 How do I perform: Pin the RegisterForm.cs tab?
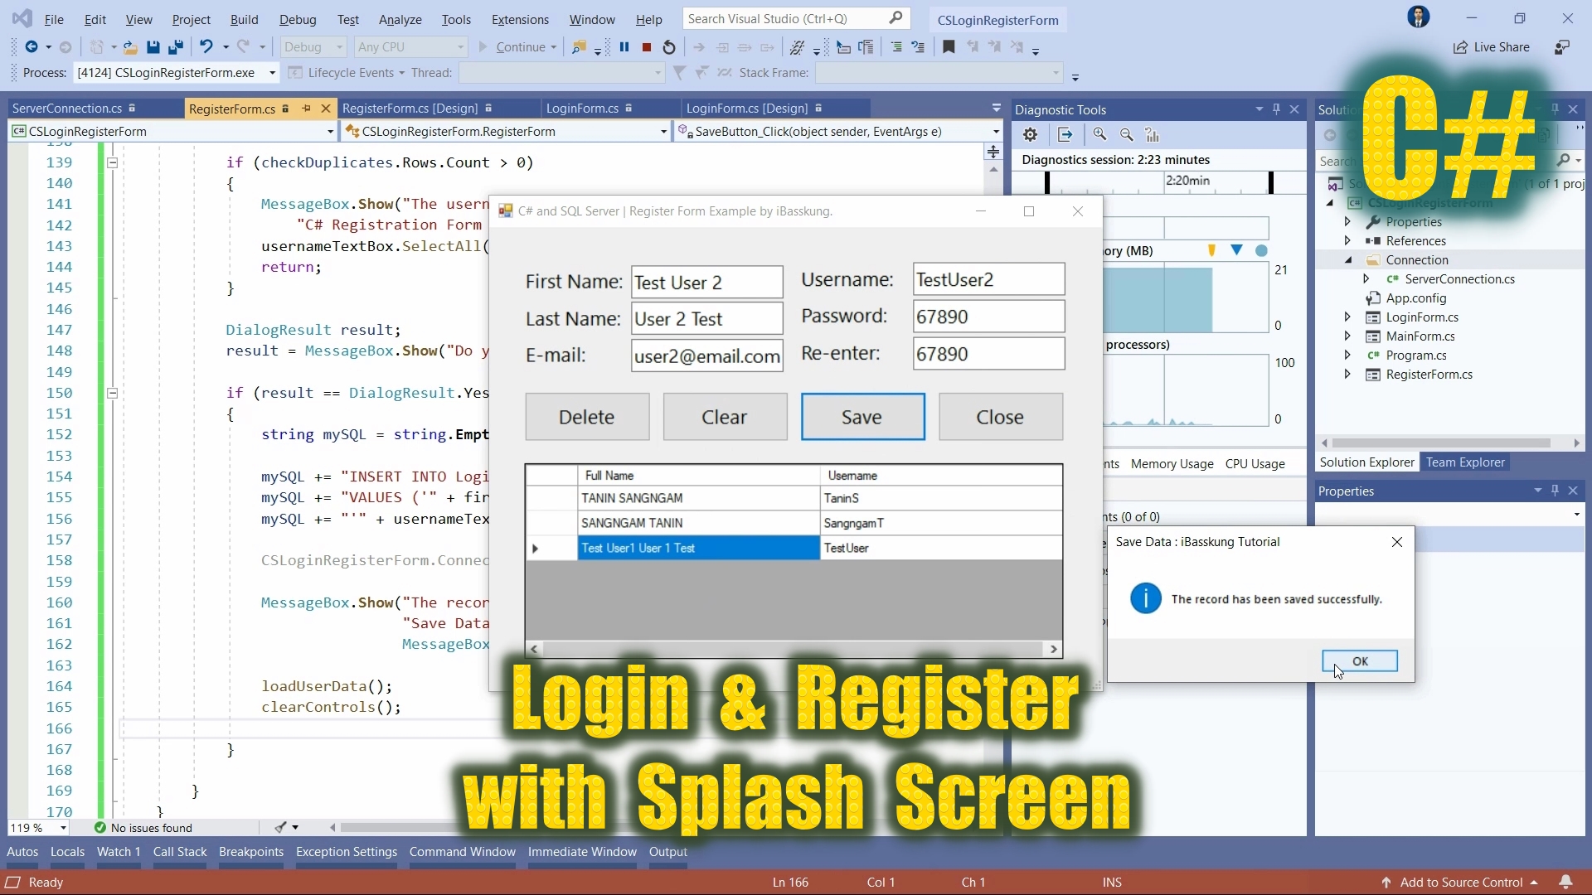(x=305, y=109)
